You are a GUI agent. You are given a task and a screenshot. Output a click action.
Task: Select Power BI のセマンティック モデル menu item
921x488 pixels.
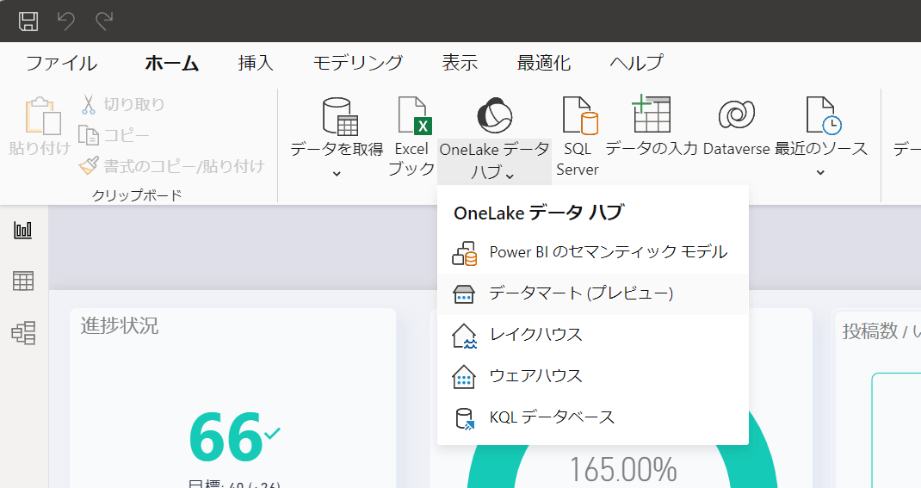pos(593,252)
